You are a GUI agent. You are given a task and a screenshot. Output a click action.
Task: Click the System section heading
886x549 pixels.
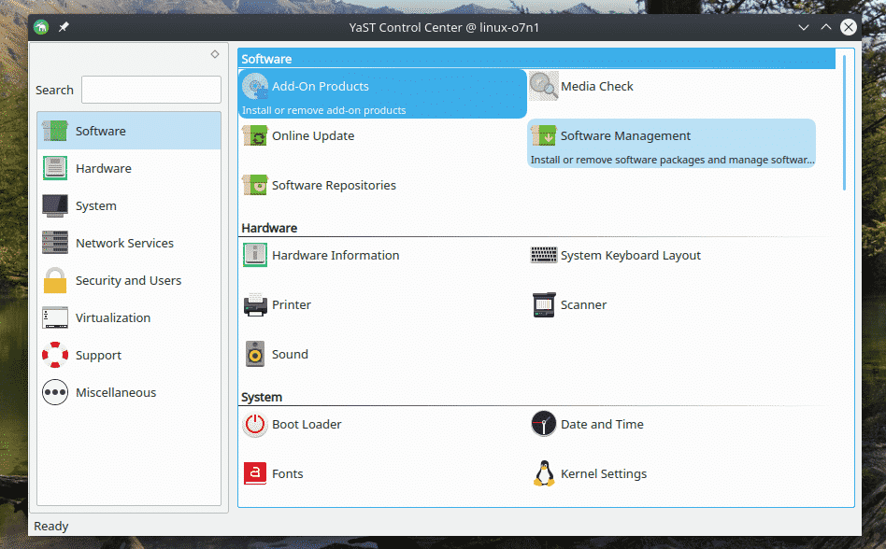click(262, 397)
